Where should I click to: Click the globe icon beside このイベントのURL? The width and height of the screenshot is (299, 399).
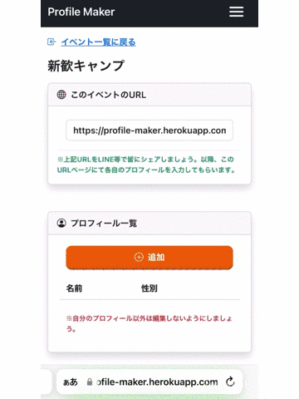coord(61,95)
